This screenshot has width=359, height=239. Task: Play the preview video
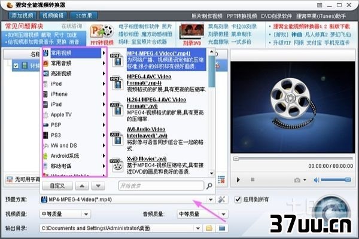click(238, 180)
